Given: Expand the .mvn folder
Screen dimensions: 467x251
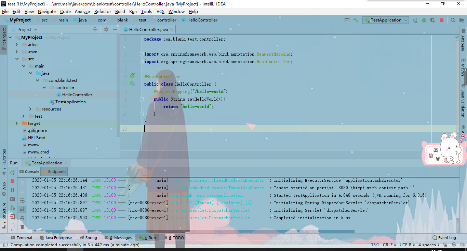Looking at the screenshot, I should coord(17,52).
